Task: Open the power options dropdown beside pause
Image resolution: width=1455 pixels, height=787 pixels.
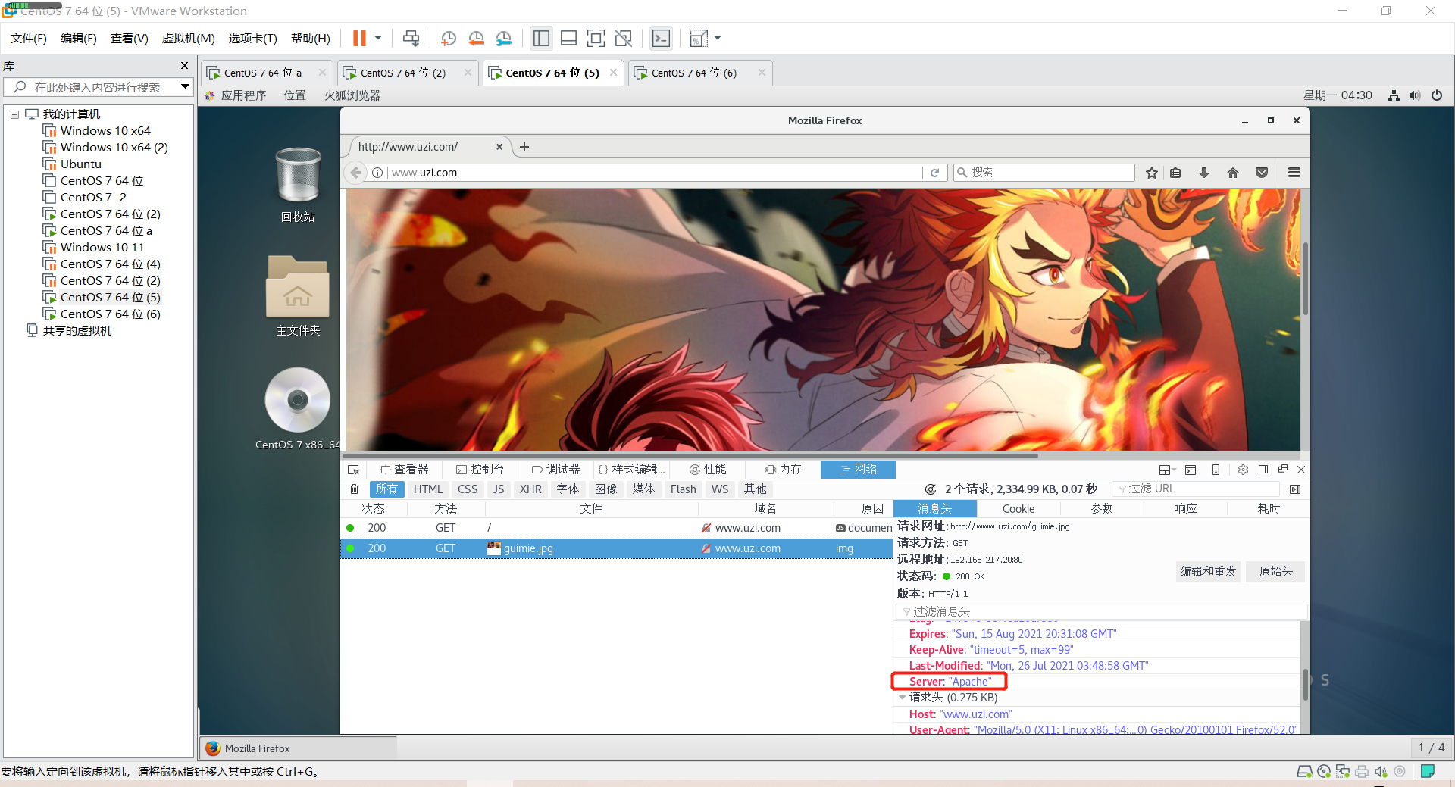Action: [x=378, y=39]
